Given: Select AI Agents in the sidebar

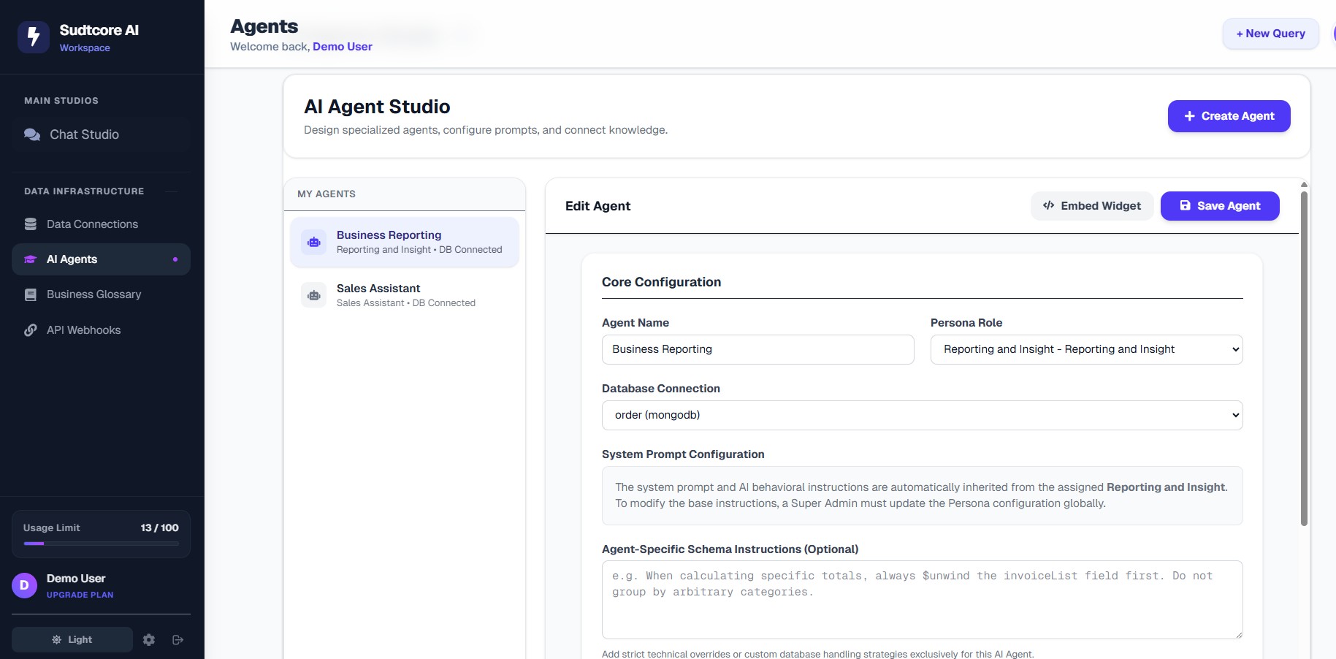Looking at the screenshot, I should pyautogui.click(x=72, y=259).
